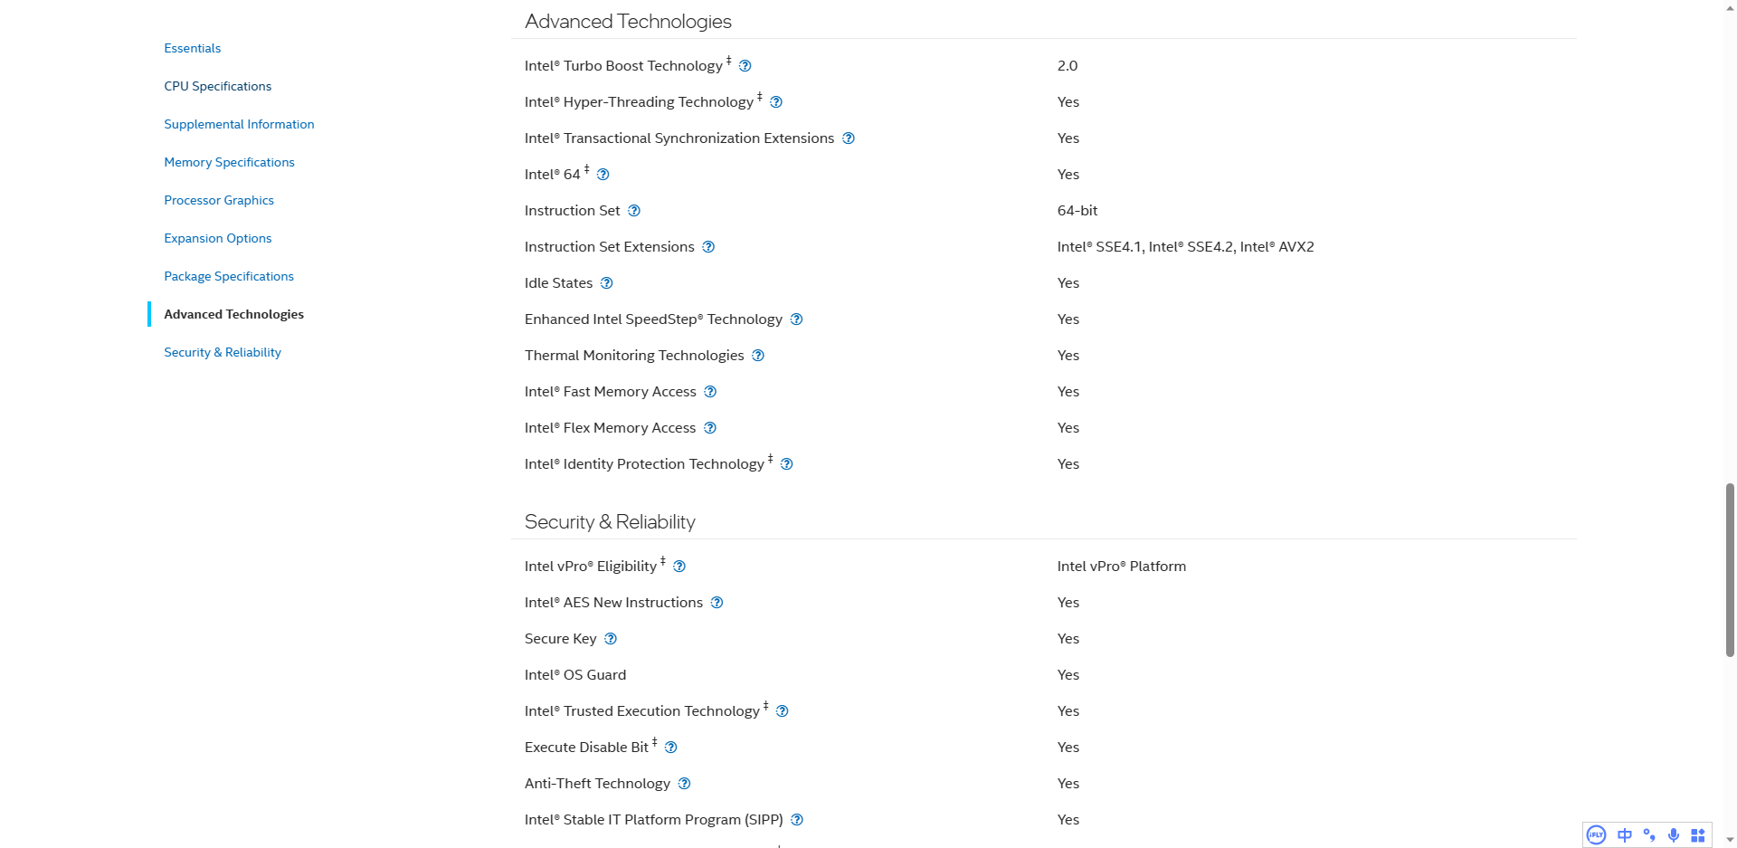Open the iFLY toolbox grid icon
This screenshot has width=1737, height=848.
[x=1698, y=835]
